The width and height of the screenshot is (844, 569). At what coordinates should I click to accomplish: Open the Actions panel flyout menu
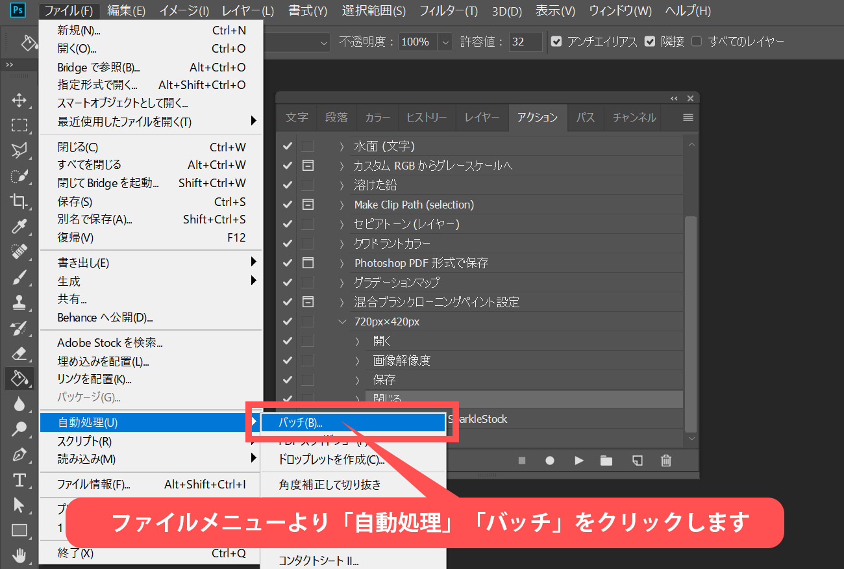(x=688, y=118)
